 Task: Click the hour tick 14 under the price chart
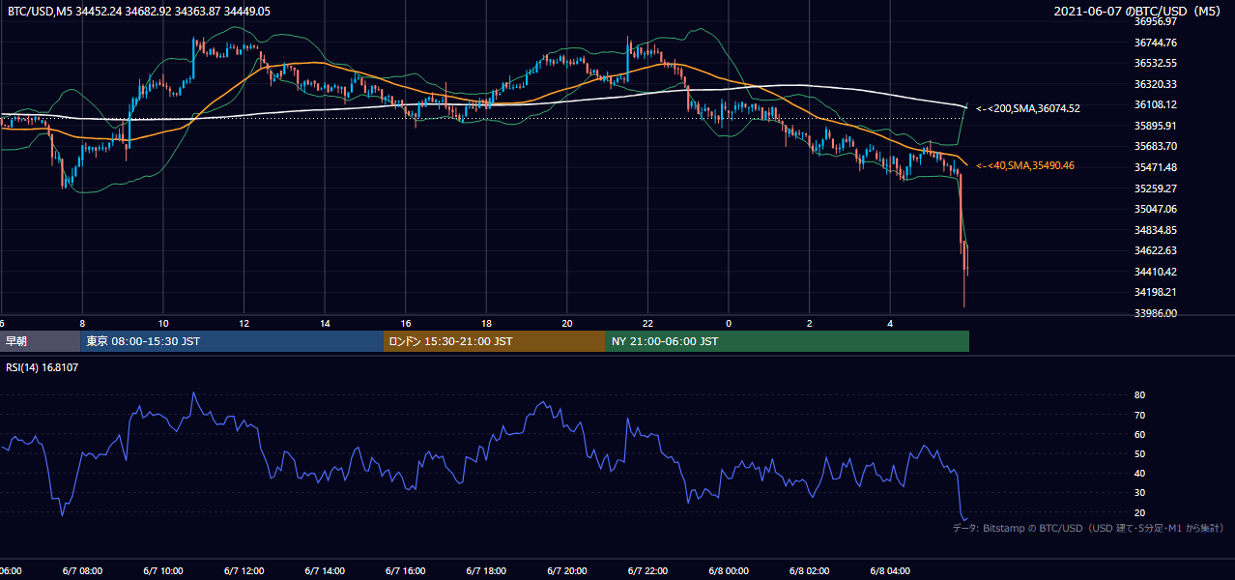pos(325,323)
